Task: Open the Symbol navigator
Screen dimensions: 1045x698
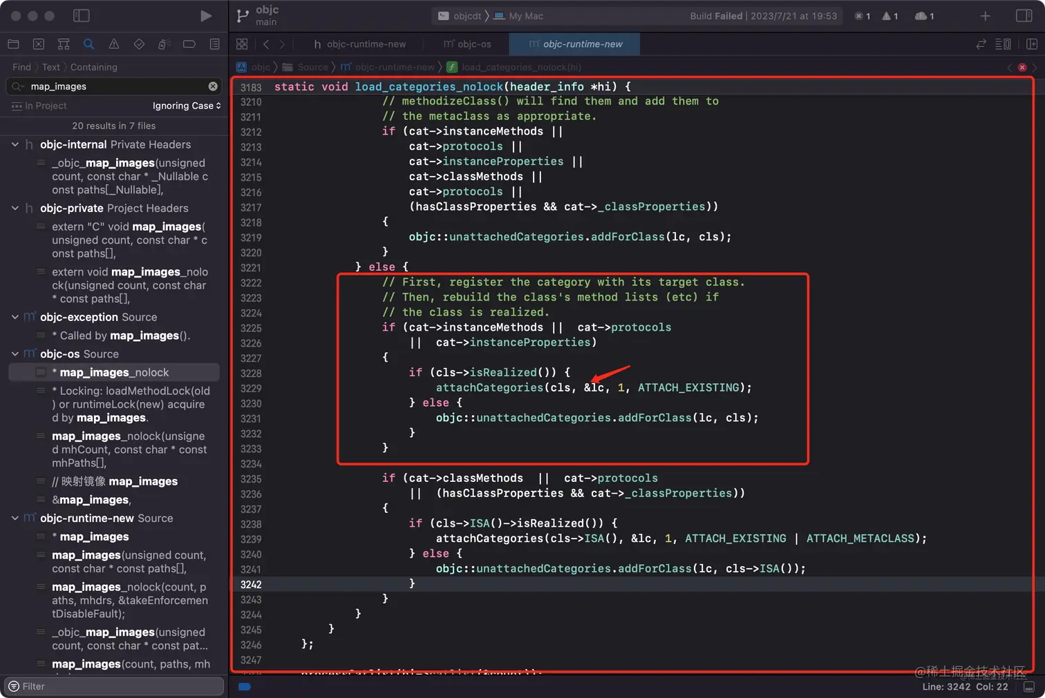Action: [64, 44]
